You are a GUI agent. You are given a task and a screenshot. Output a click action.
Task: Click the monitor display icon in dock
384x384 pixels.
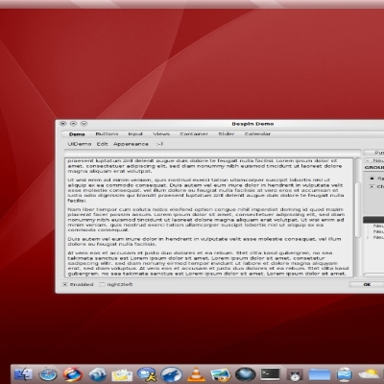coord(344,374)
